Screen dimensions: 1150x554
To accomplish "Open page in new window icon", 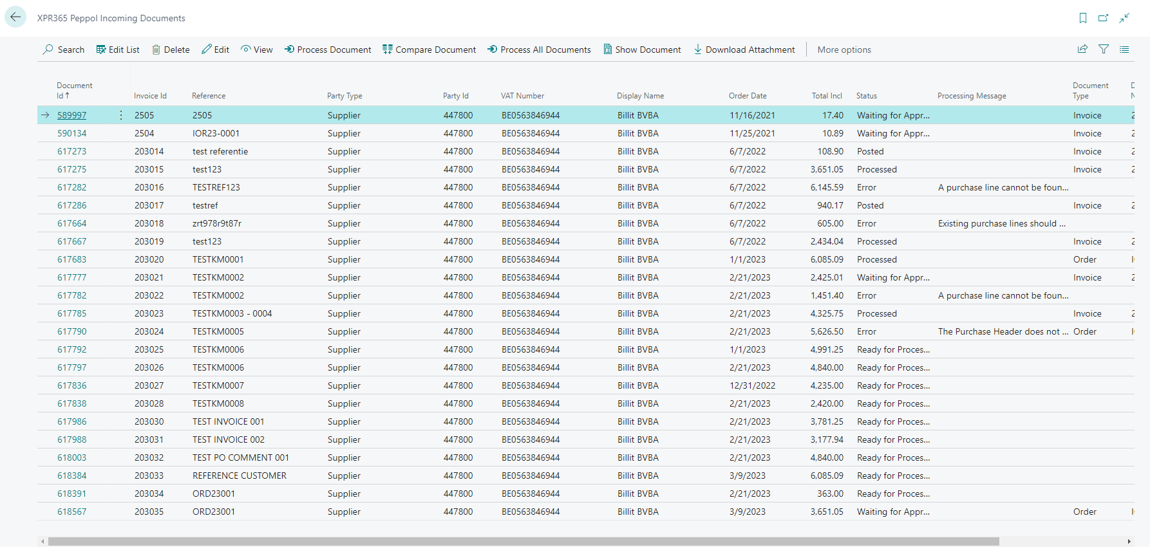I will [x=1104, y=18].
